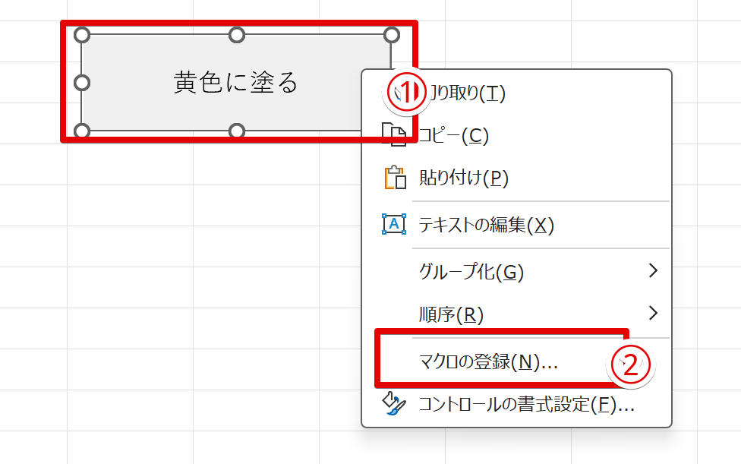Viewport: 741px width, 464px height.
Task: Click top-left resize handle of the button
Action: point(82,35)
